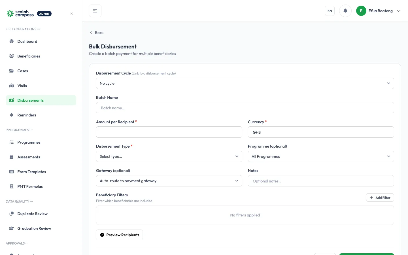The height and width of the screenshot is (255, 408).
Task: Click the Form Templates icon
Action: coord(12,172)
